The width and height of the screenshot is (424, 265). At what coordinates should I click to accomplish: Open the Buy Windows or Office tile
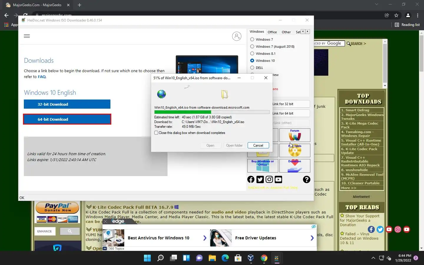click(x=263, y=165)
